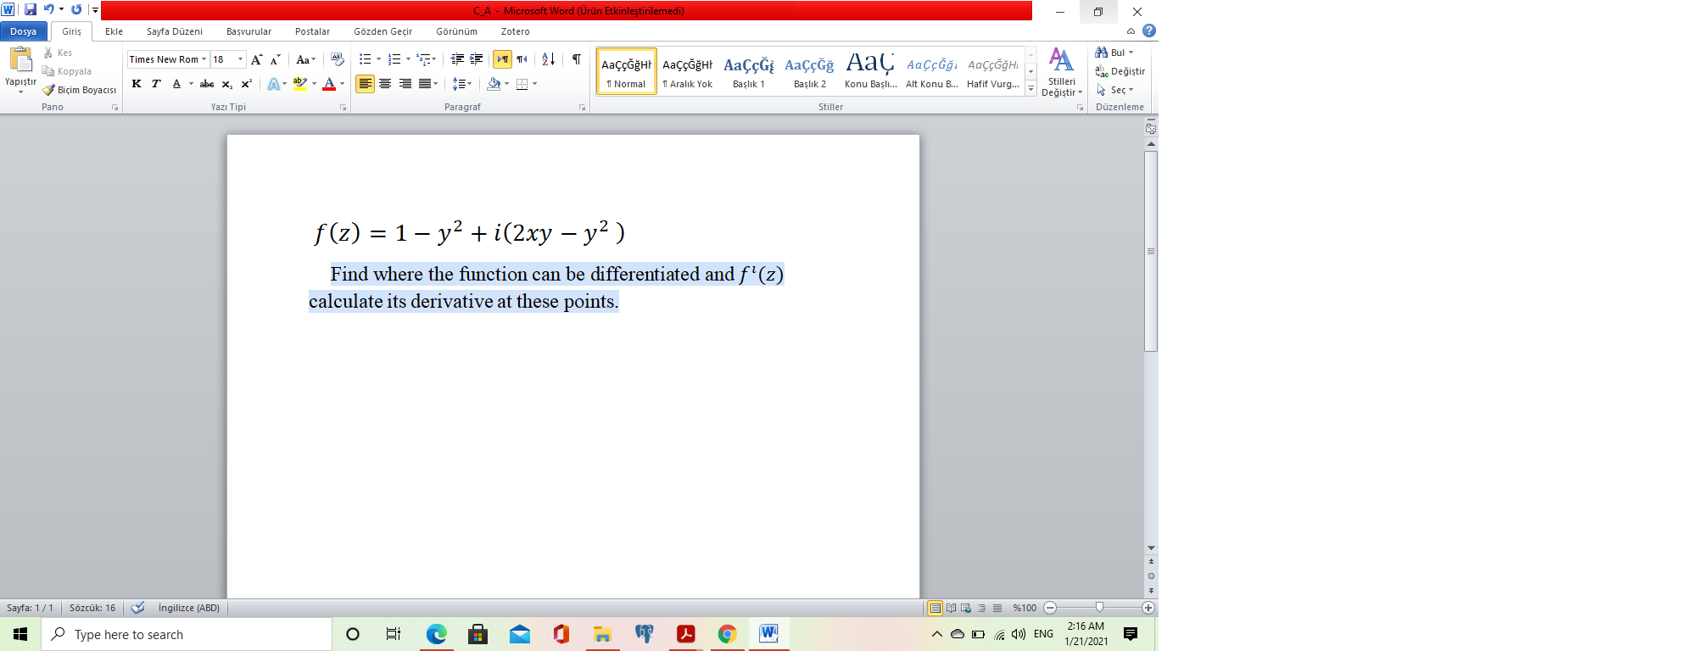The height and width of the screenshot is (651, 1681).
Task: Decrease paragraph indent
Action: (457, 59)
